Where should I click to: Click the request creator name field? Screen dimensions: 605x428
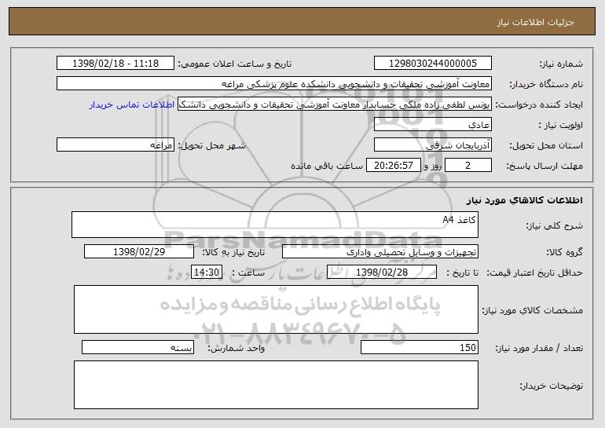click(335, 104)
